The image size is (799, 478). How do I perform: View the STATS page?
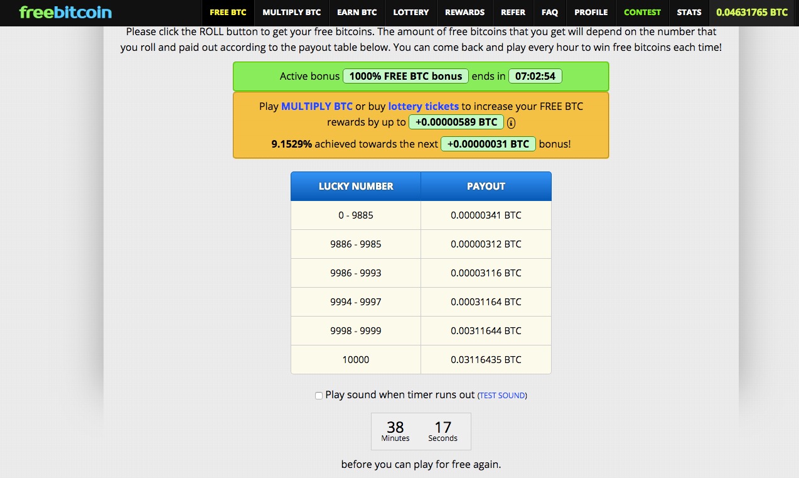coord(689,13)
